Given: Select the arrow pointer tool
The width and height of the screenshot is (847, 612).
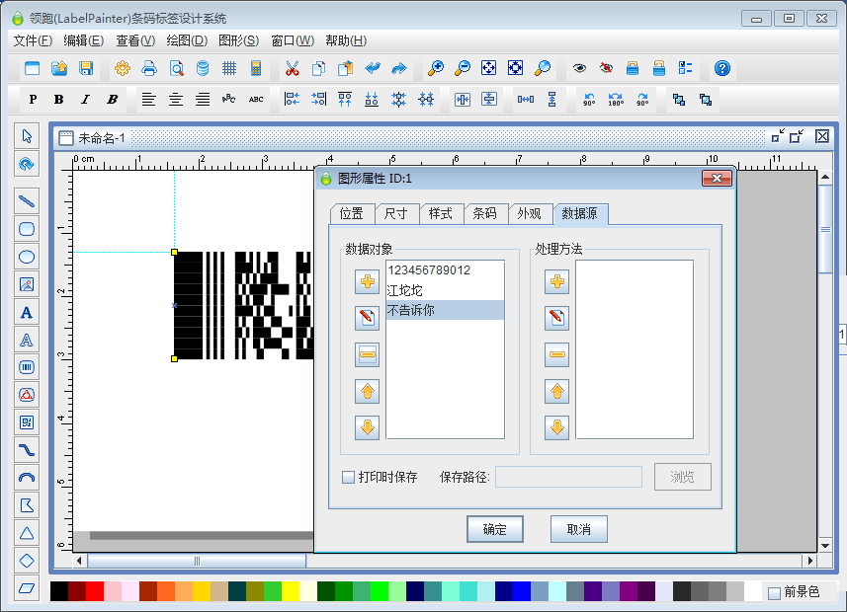Looking at the screenshot, I should click(27, 136).
